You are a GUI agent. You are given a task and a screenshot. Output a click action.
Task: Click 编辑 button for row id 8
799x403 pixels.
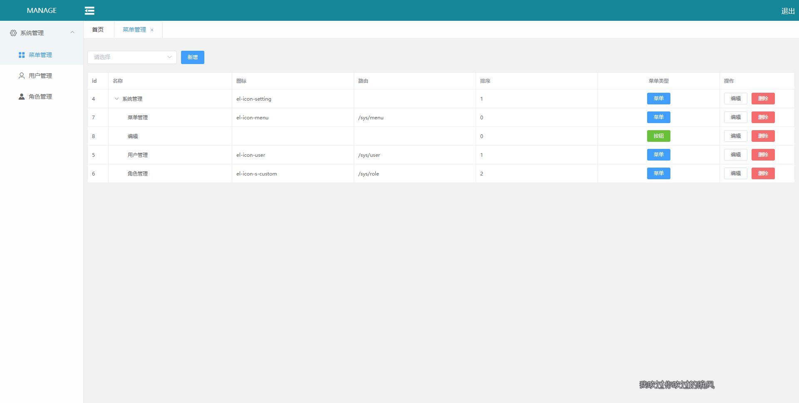tap(736, 136)
